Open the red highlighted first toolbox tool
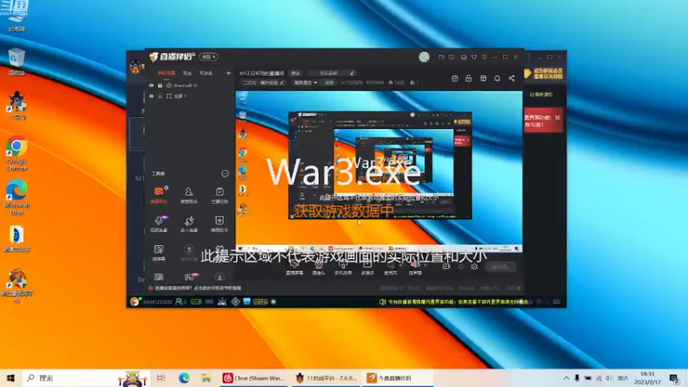The image size is (688, 387). click(x=159, y=195)
